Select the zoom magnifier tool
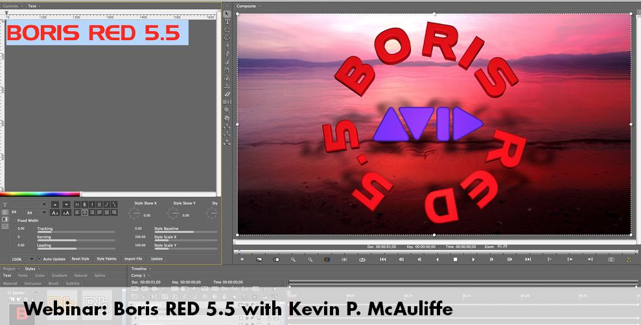 [x=227, y=110]
